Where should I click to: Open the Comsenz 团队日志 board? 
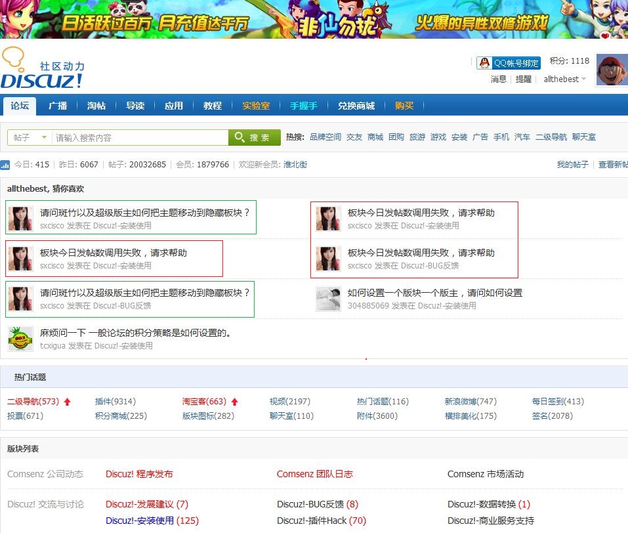(x=315, y=474)
